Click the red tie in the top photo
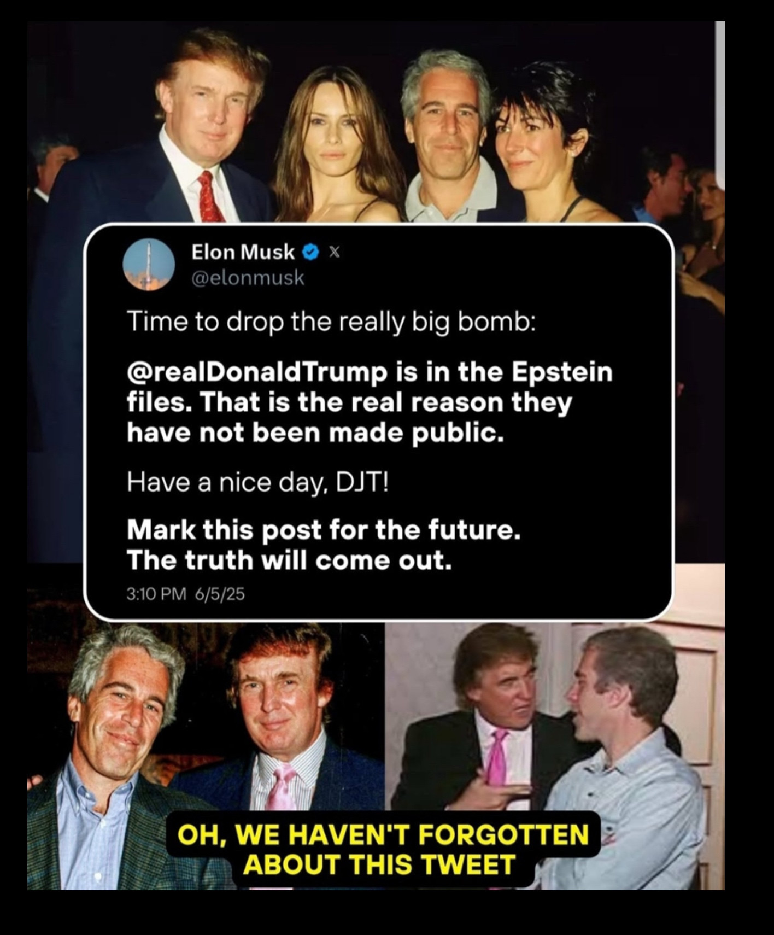774x935 pixels. [208, 195]
